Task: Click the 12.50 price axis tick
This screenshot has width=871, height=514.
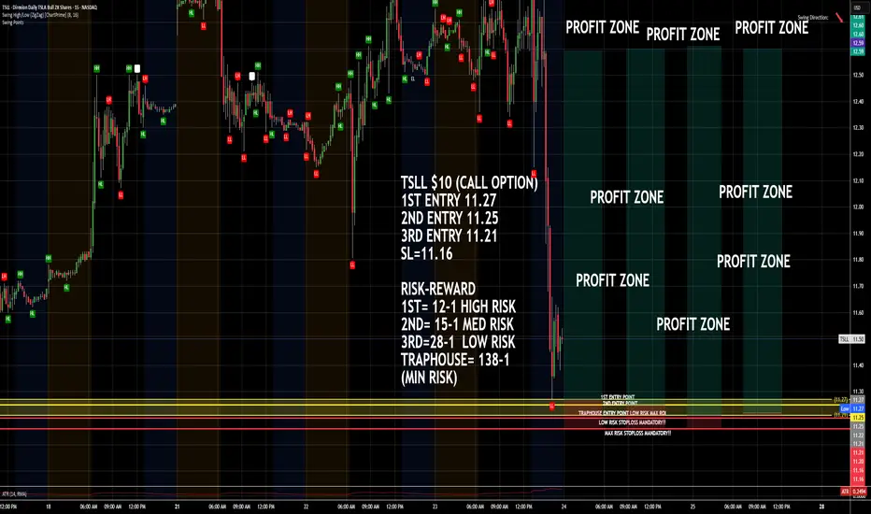Action: tap(858, 75)
